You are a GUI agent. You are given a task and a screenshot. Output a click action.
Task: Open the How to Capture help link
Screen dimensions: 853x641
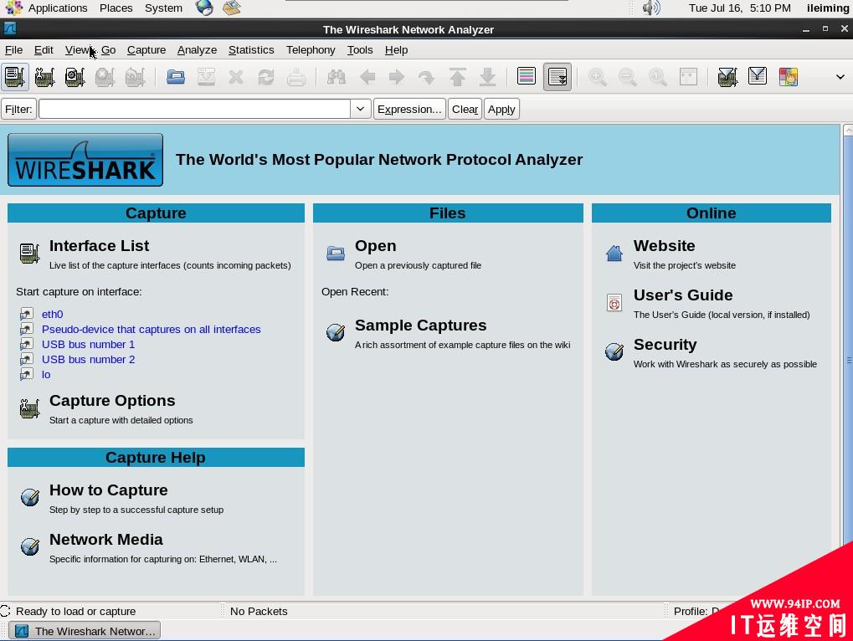[108, 490]
